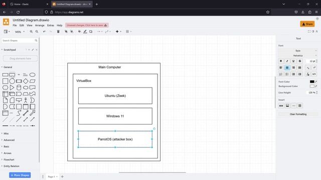This screenshot has width=321, height=180.
Task: Open the line color pencil tool
Action: (x=85, y=31)
